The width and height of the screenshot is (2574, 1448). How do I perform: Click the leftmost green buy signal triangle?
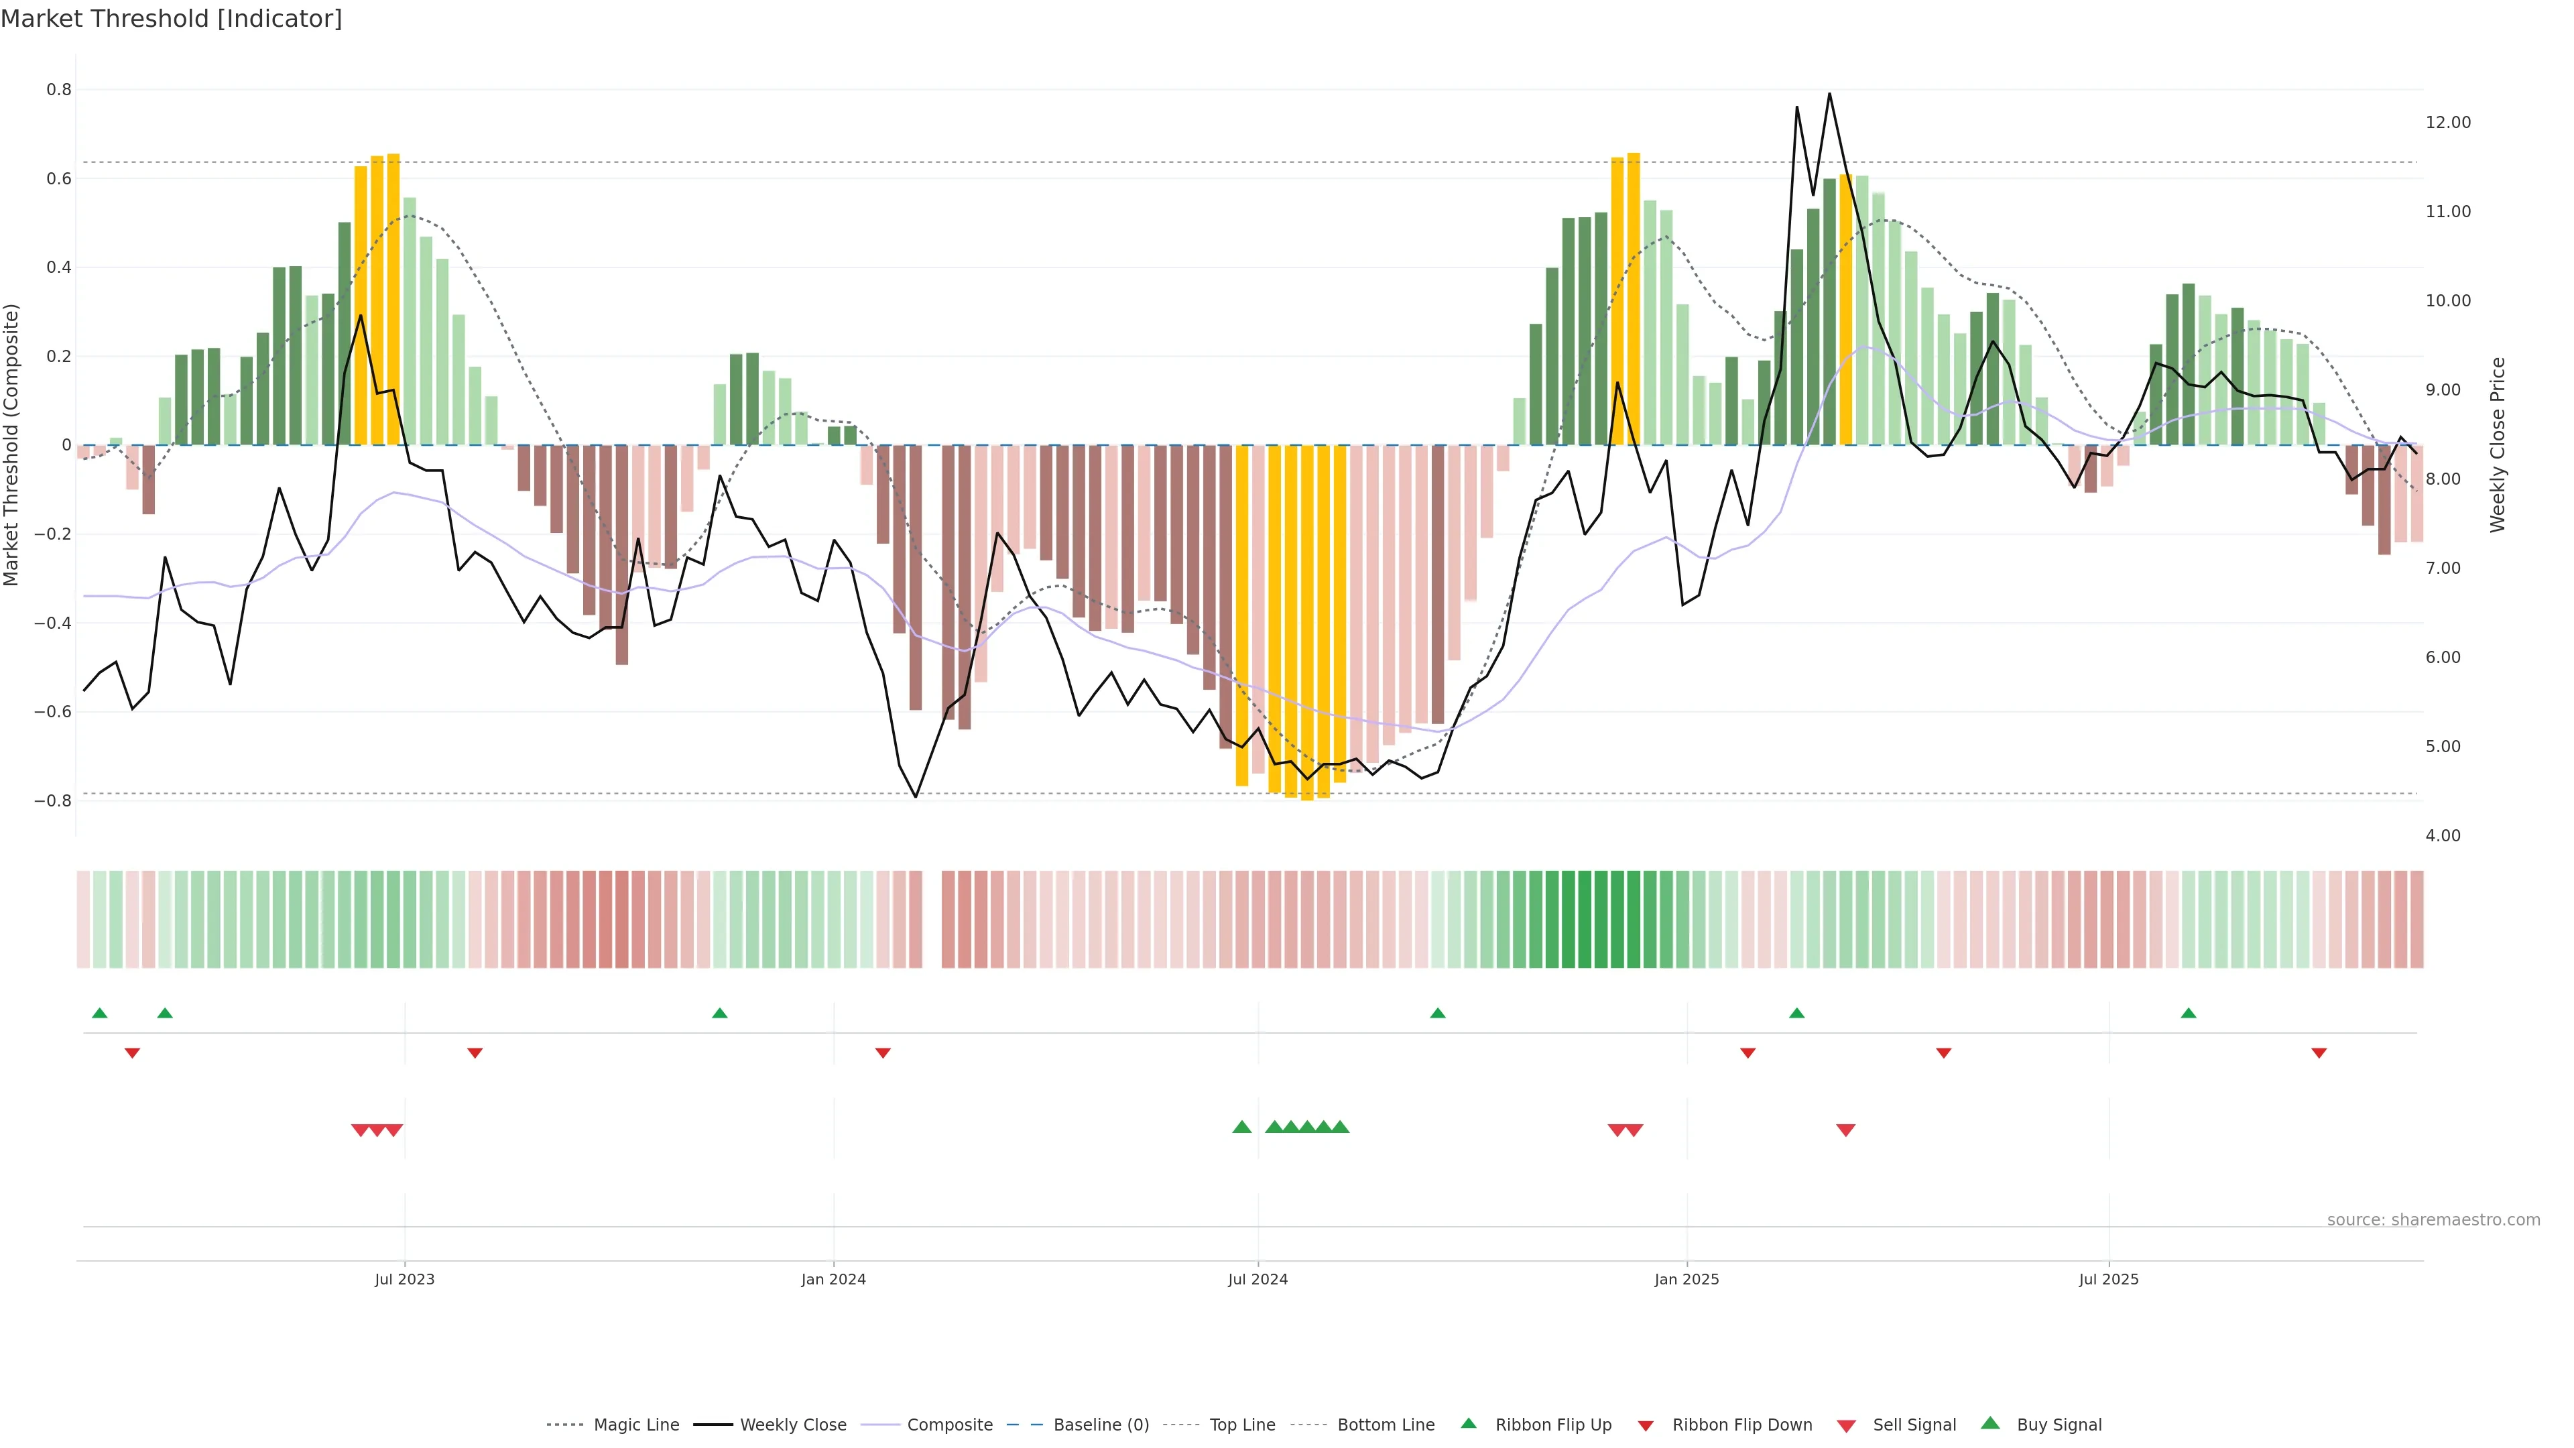[x=1242, y=1127]
